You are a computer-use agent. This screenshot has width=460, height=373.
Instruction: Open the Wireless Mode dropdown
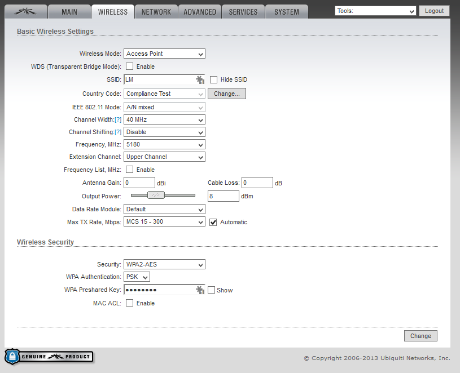tap(164, 54)
